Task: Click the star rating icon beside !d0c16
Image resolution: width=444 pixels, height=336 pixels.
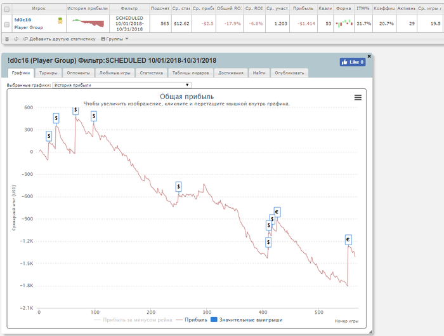Action: 60,20
